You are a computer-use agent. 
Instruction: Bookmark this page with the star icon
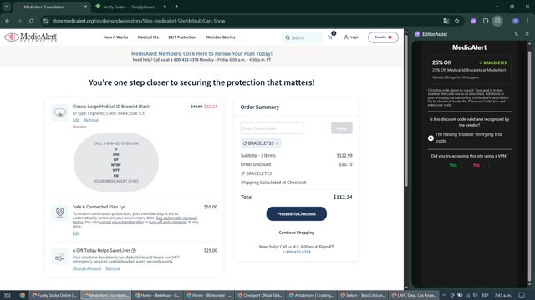[x=457, y=21]
